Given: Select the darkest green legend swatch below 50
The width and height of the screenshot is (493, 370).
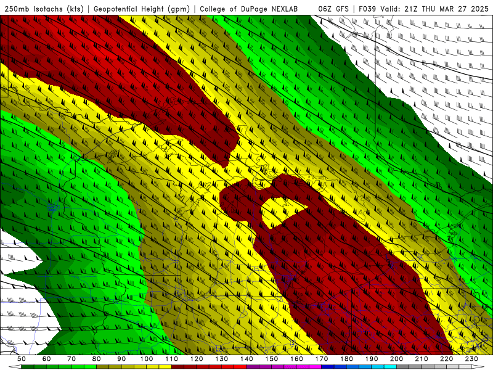Looking at the screenshot, I should coord(27,367).
